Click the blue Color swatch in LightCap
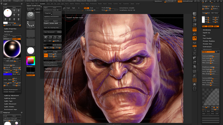 point(8,74)
